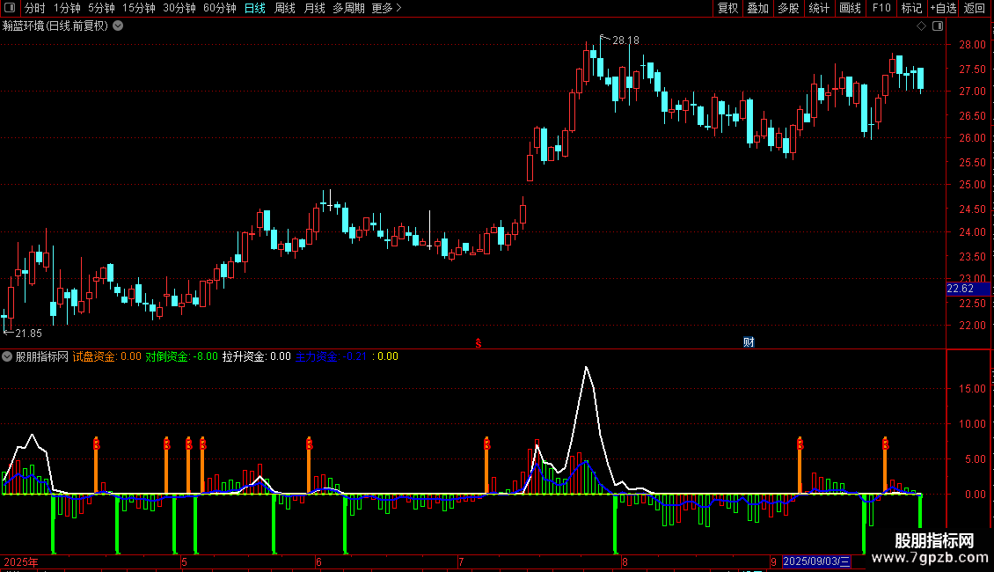Click the 返回 back button
The image size is (994, 572).
(x=975, y=8)
